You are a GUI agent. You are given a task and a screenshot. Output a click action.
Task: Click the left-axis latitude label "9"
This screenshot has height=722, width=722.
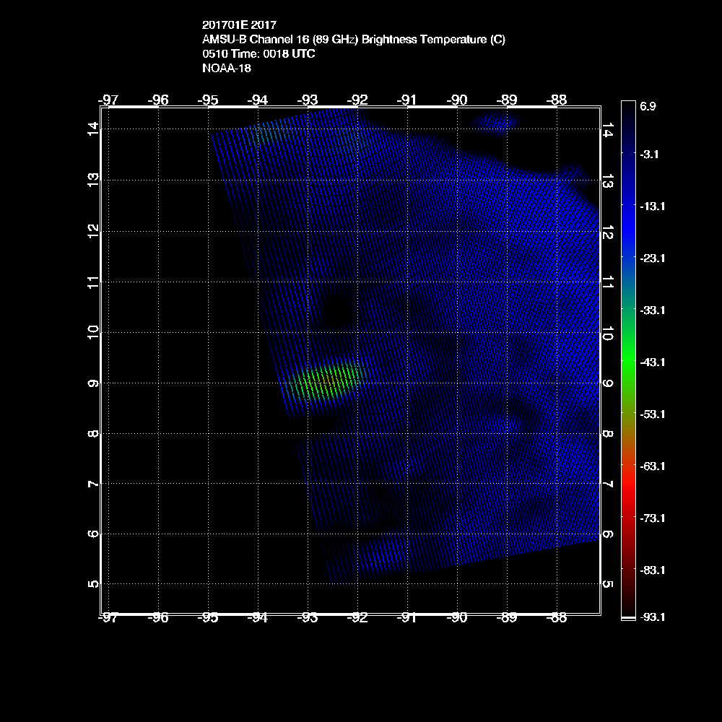pyautogui.click(x=93, y=383)
